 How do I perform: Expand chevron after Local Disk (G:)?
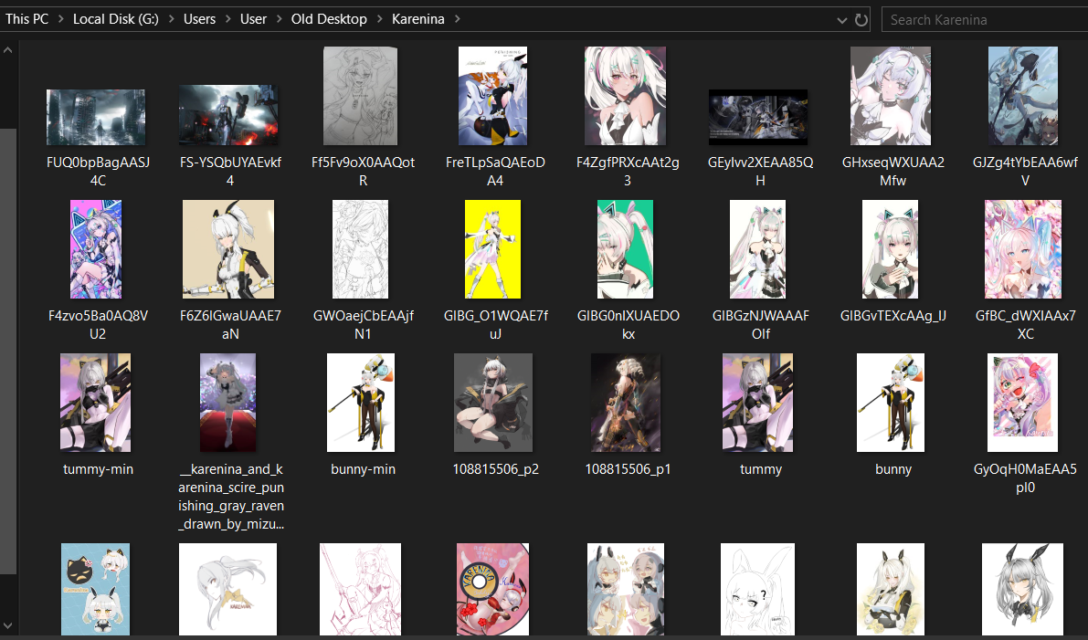172,19
